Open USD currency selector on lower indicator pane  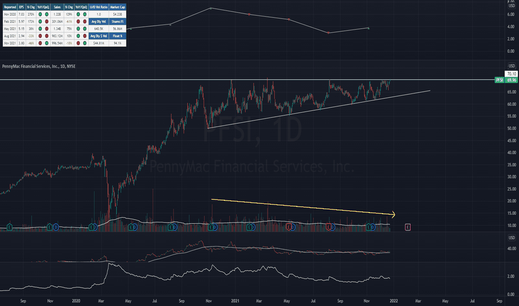pyautogui.click(x=512, y=238)
